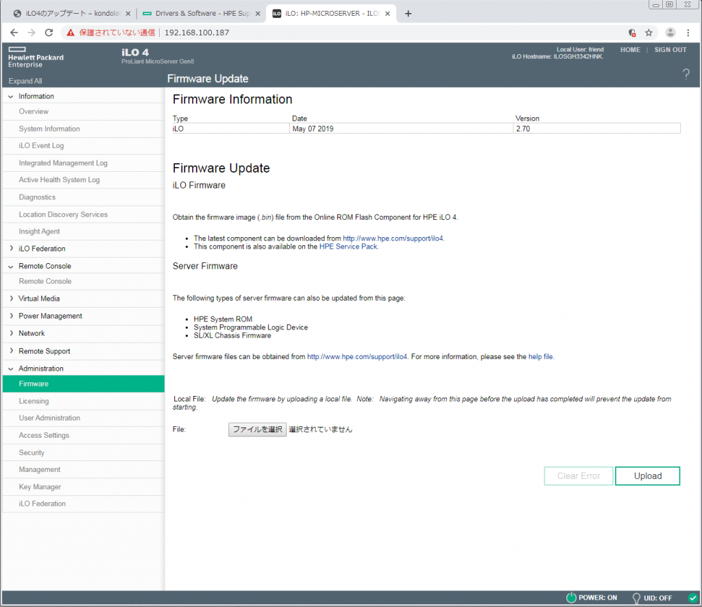Click the green health status checkmark icon
This screenshot has height=607, width=702.
coord(692,597)
